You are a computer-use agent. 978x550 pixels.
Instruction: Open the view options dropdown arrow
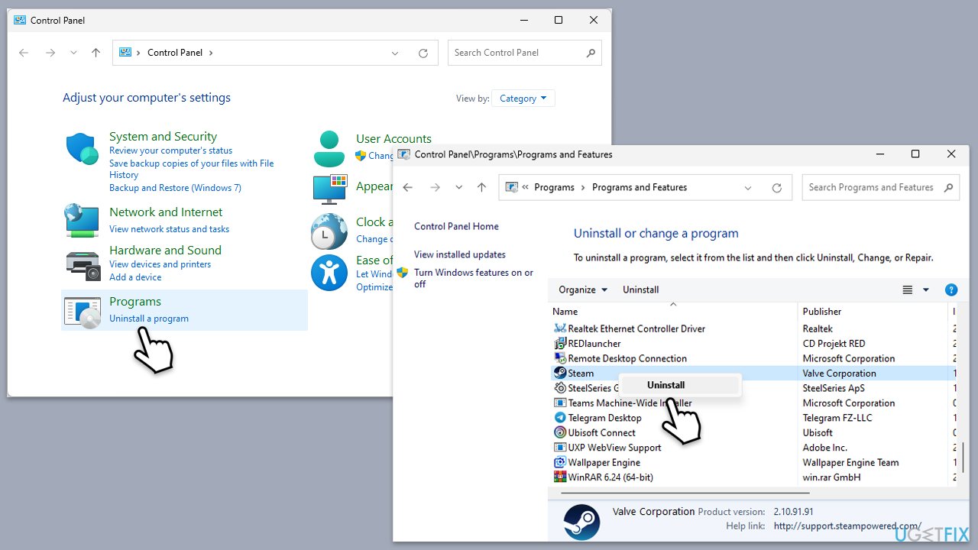coord(926,290)
